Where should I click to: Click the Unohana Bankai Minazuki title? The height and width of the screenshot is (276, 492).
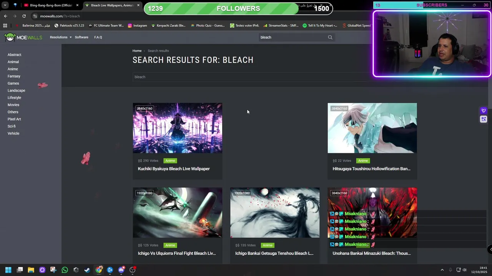click(x=372, y=253)
